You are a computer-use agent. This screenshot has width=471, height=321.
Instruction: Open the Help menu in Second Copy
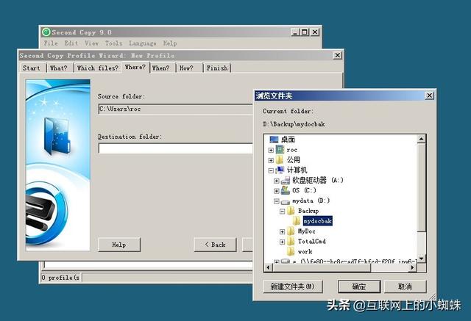170,43
